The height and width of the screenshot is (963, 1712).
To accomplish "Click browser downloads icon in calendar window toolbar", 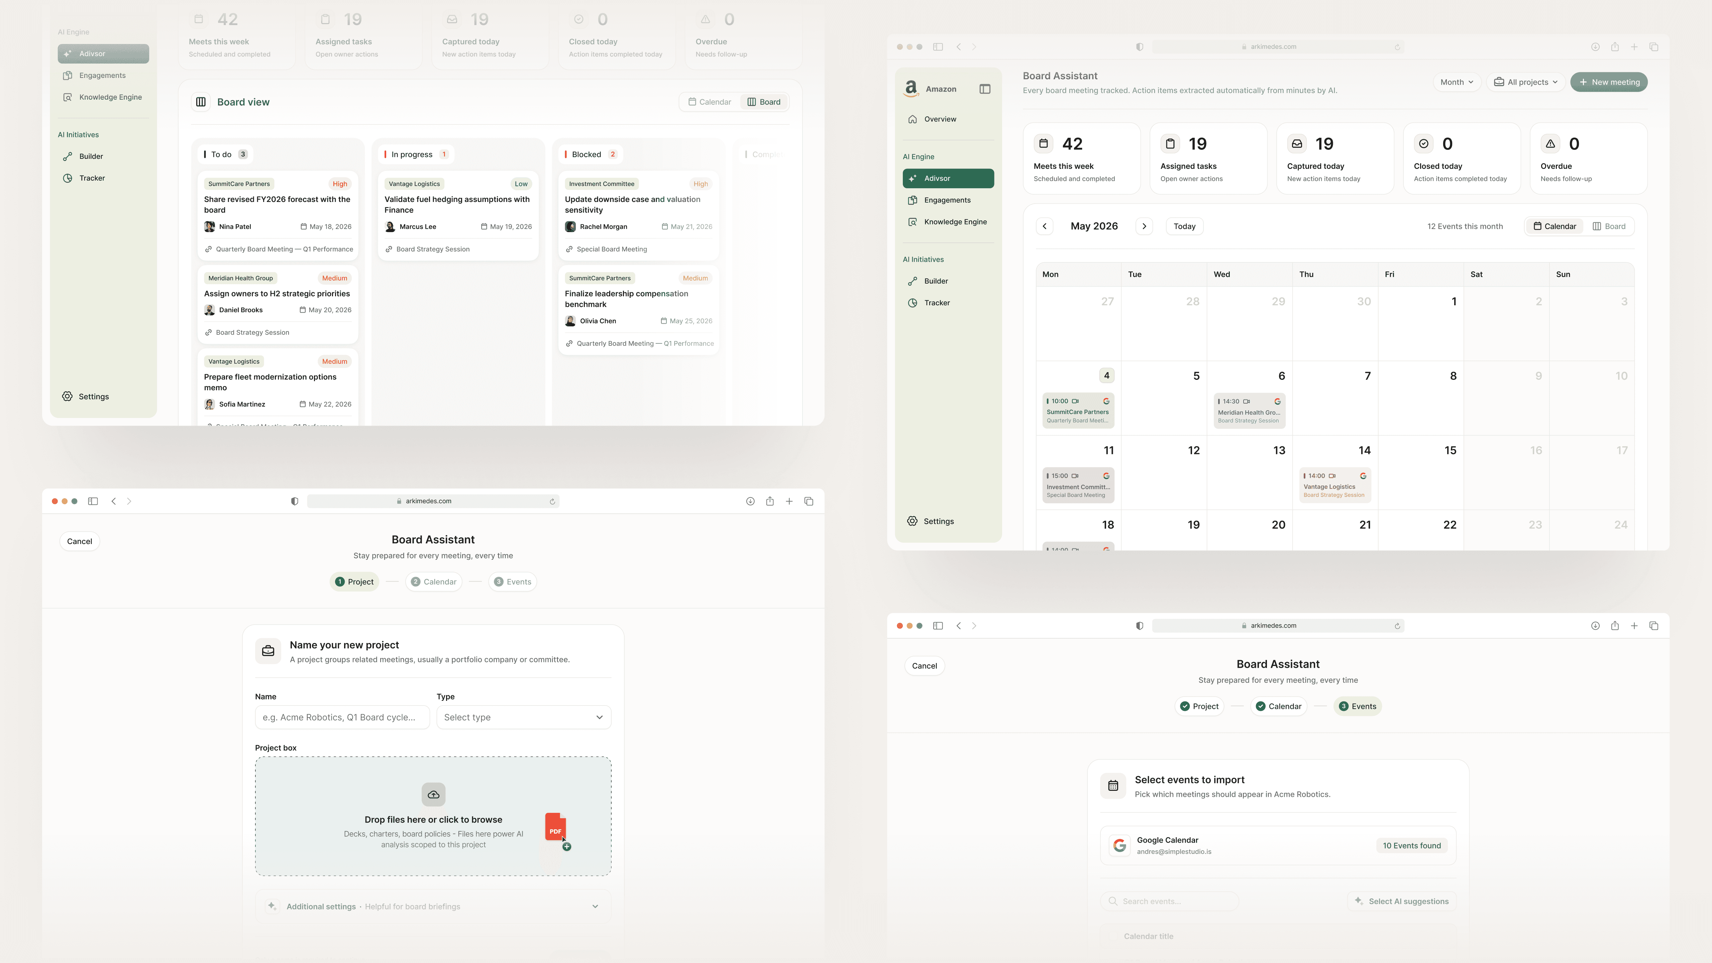I will (x=1595, y=46).
